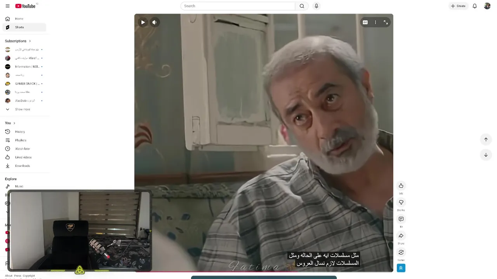Open the uploader's channel avatar R
Image resolution: width=497 pixels, height=279 pixels.
tap(401, 268)
